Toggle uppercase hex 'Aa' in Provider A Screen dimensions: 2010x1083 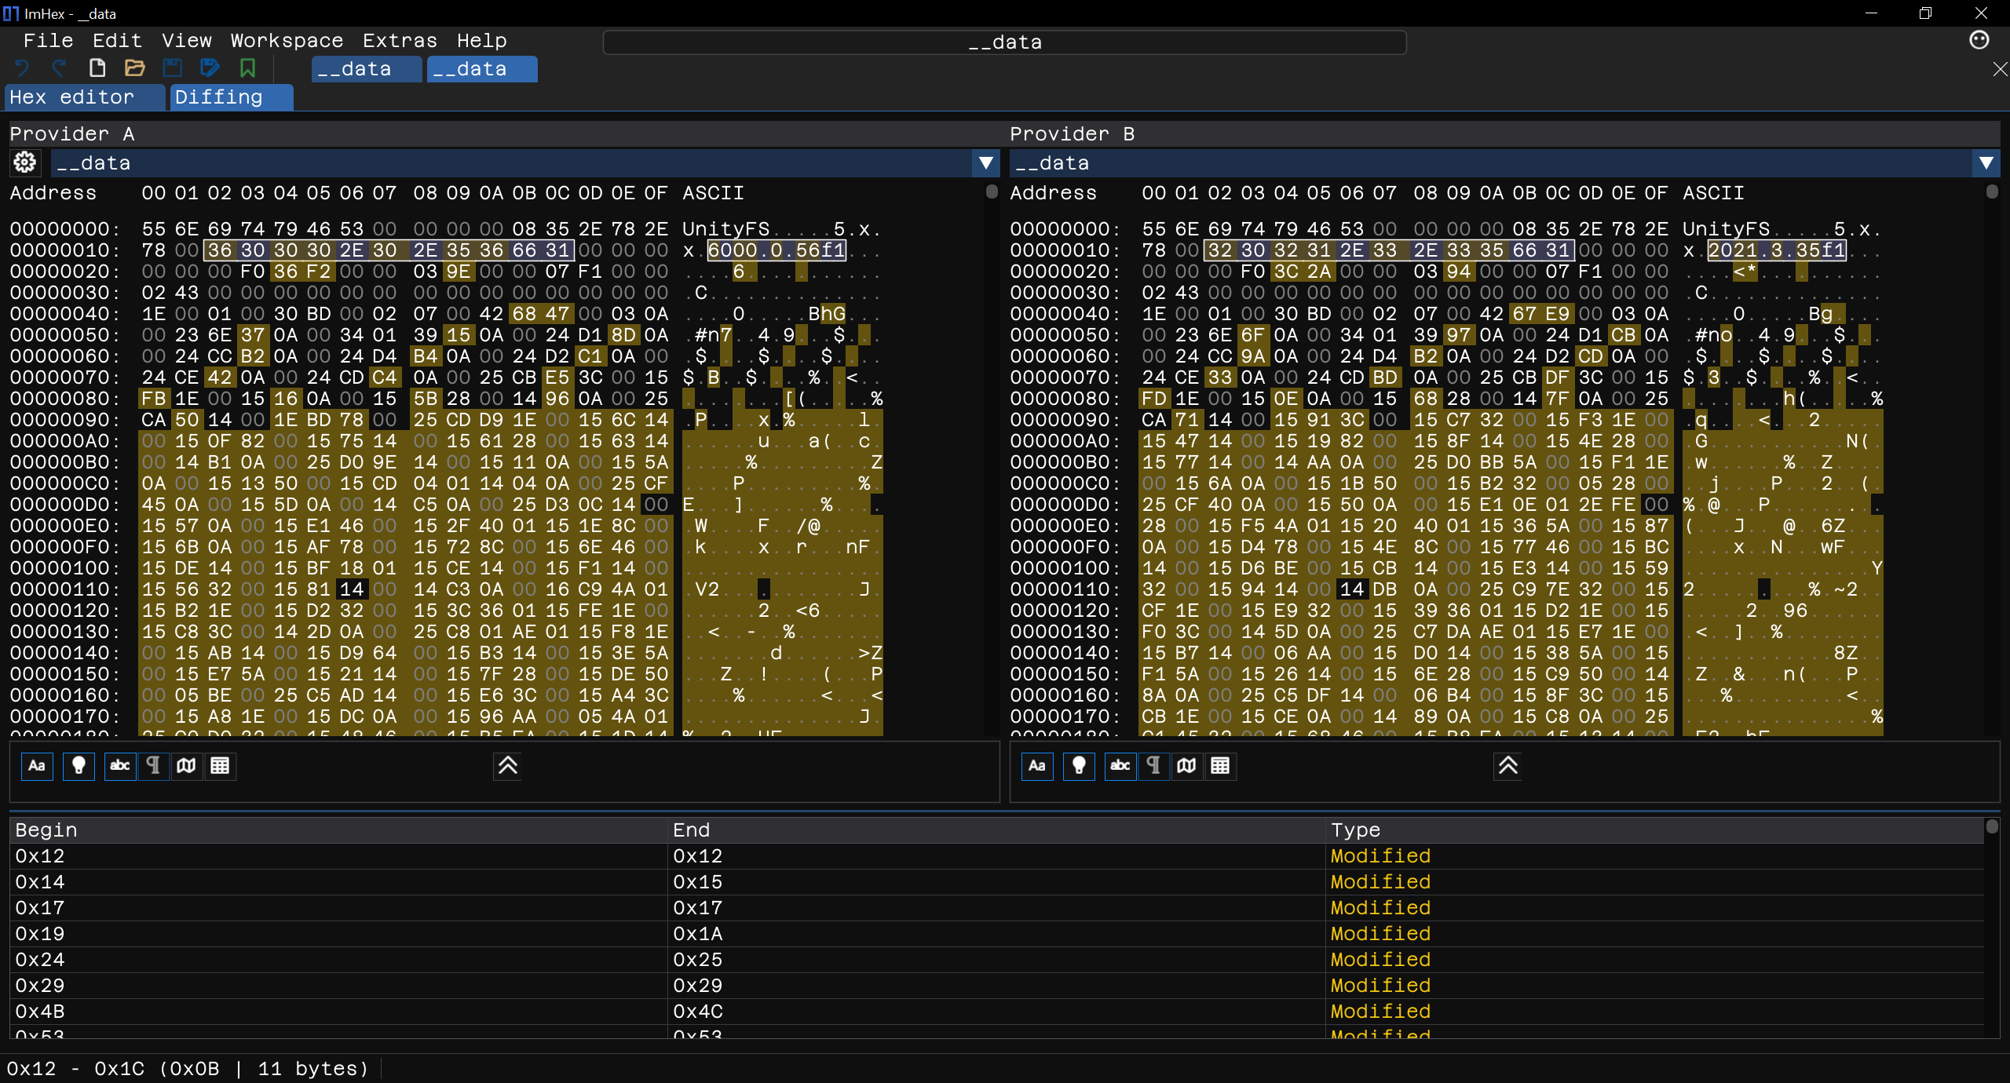pyautogui.click(x=37, y=766)
